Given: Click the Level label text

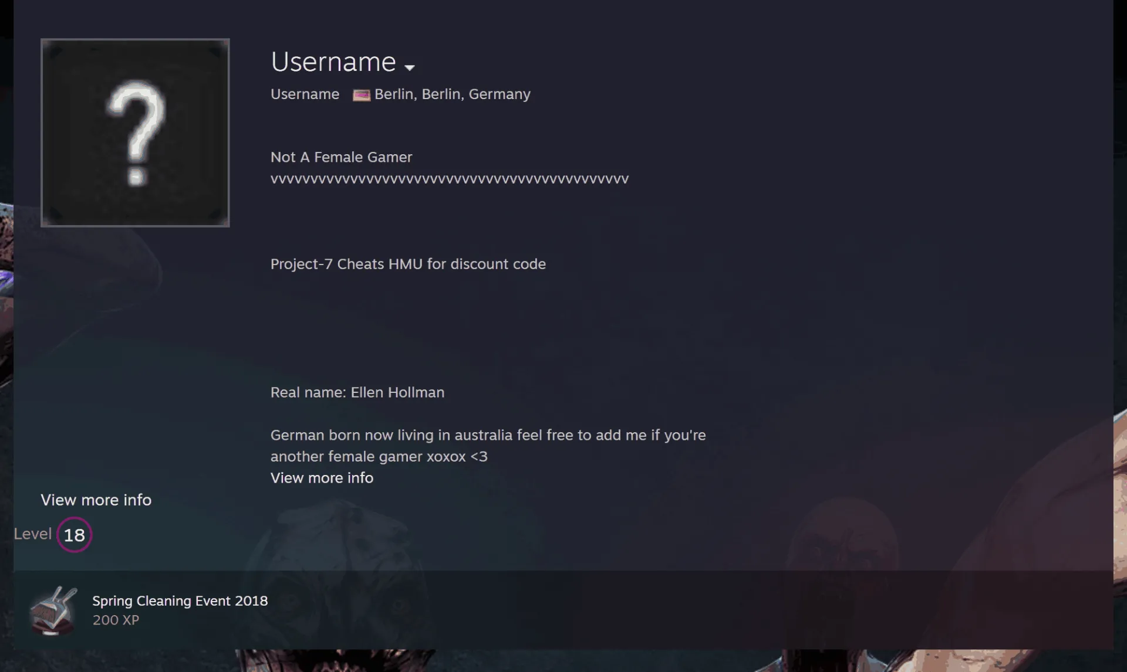Looking at the screenshot, I should [33, 534].
